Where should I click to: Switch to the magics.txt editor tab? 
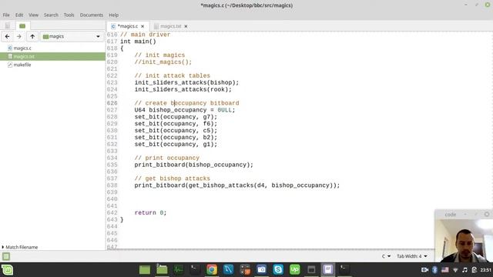(x=171, y=26)
